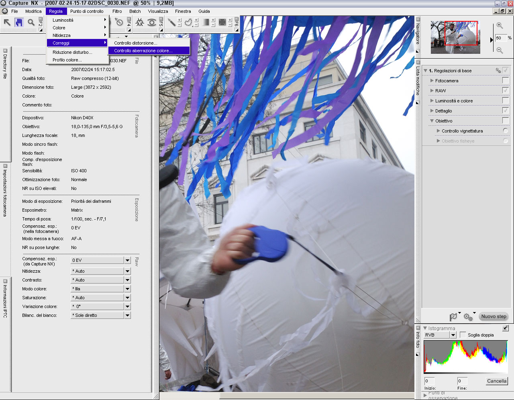The image size is (514, 400).
Task: Select the direct selection arrow tool
Action: click(7, 22)
